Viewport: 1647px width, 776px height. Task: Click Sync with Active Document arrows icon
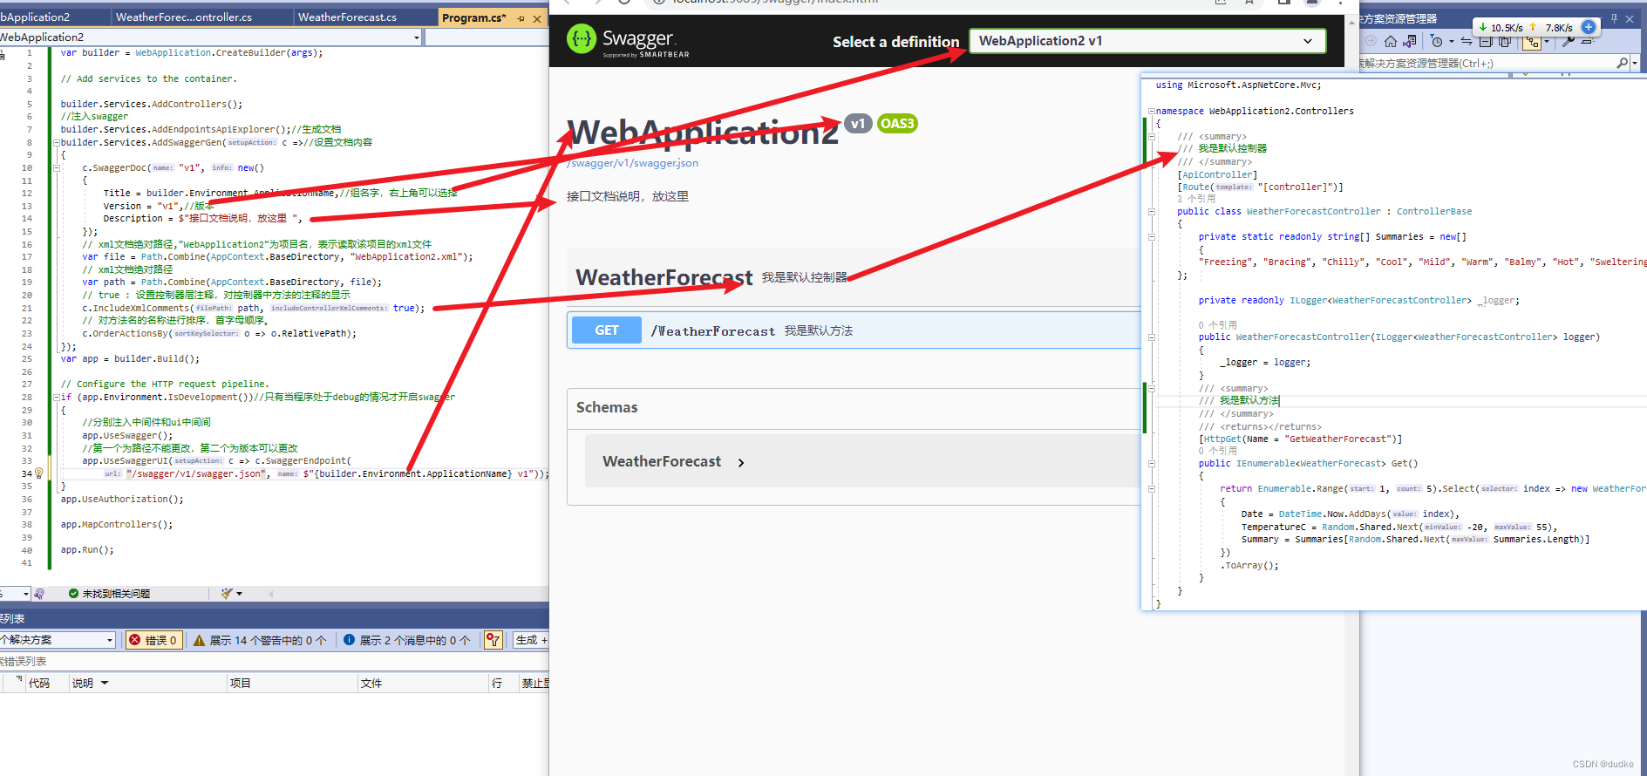coord(1467,41)
